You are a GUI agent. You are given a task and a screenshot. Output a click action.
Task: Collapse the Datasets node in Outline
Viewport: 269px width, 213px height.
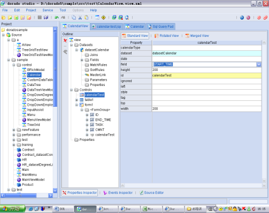click(71, 45)
